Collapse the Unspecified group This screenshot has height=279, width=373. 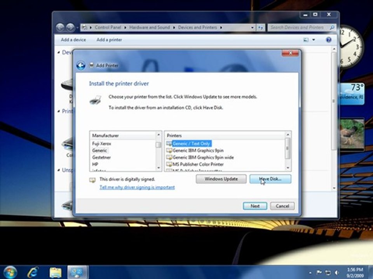tap(59, 170)
